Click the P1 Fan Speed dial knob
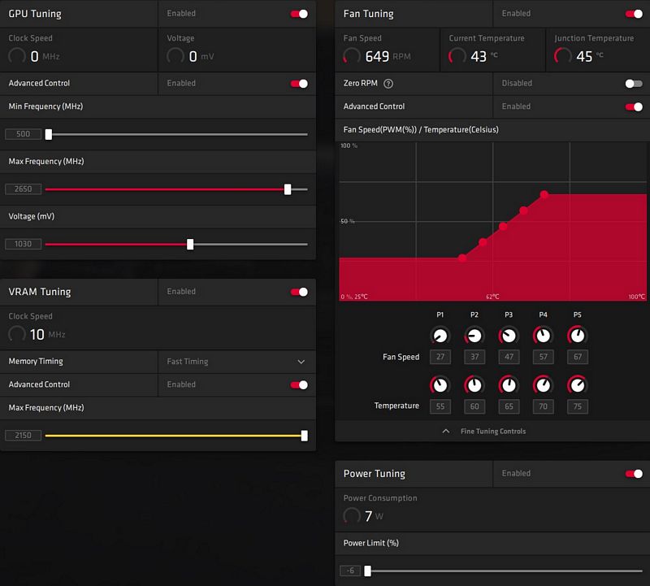The height and width of the screenshot is (586, 650). (x=440, y=336)
